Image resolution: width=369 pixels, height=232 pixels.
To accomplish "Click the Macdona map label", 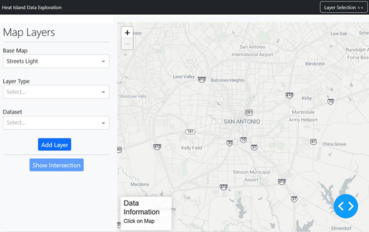I will pyautogui.click(x=140, y=184).
